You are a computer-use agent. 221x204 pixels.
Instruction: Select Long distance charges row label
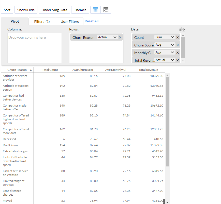pos(12,193)
